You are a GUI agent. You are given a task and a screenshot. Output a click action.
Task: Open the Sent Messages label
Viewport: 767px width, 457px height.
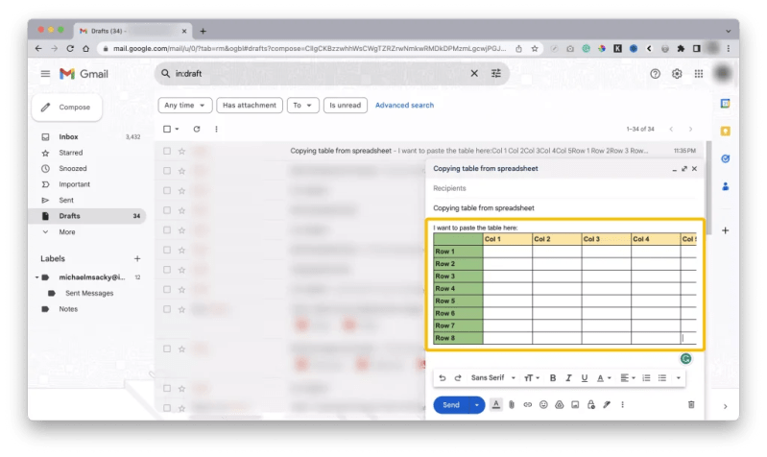(89, 293)
